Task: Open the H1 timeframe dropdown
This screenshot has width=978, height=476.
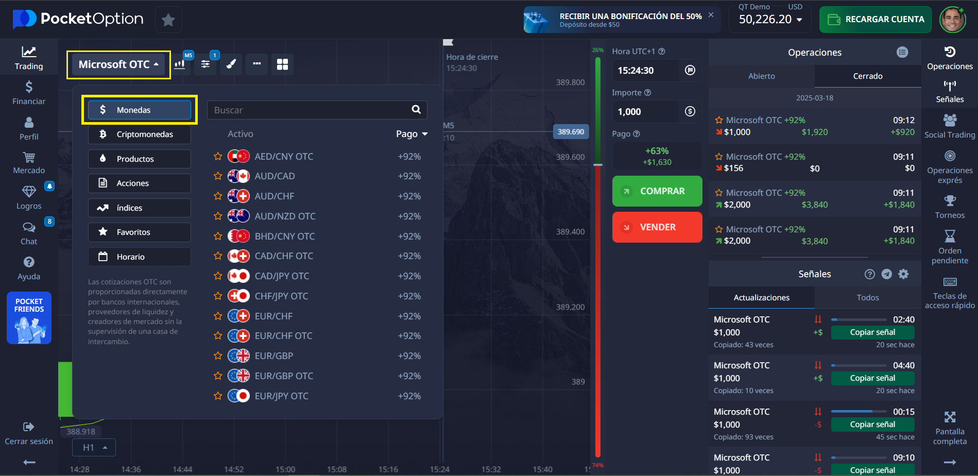Action: click(94, 448)
